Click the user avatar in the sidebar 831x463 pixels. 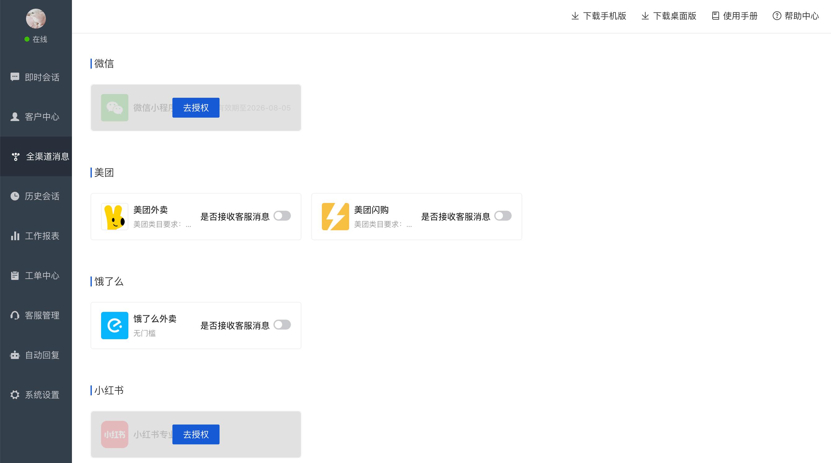click(36, 18)
